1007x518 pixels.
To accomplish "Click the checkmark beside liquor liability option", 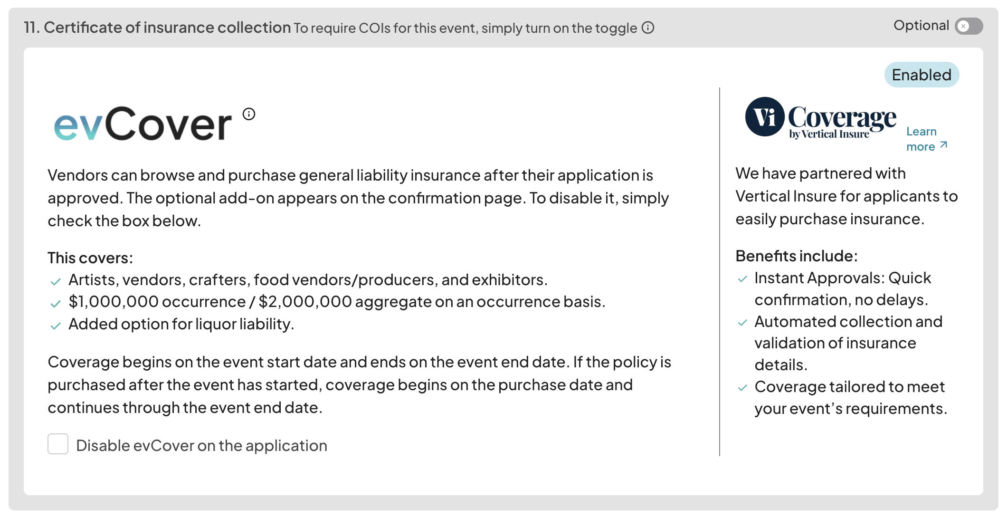I will [56, 326].
